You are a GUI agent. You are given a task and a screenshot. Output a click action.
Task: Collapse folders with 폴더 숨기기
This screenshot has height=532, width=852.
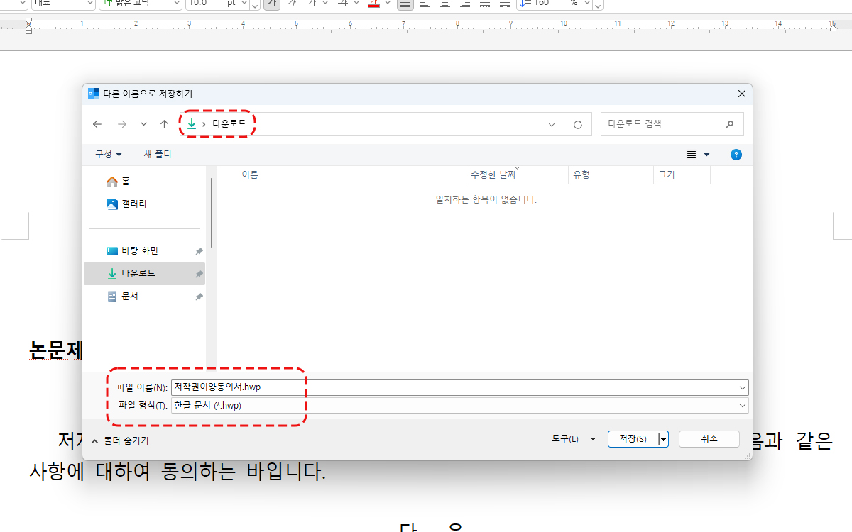click(x=120, y=440)
